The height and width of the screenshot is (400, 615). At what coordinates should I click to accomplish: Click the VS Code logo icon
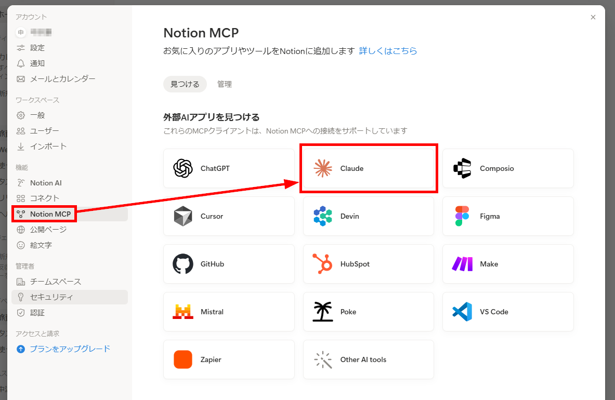click(x=463, y=312)
